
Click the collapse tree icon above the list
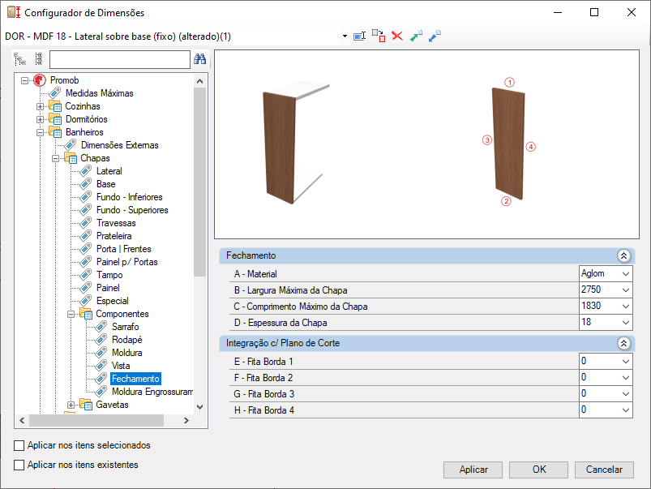[39, 59]
